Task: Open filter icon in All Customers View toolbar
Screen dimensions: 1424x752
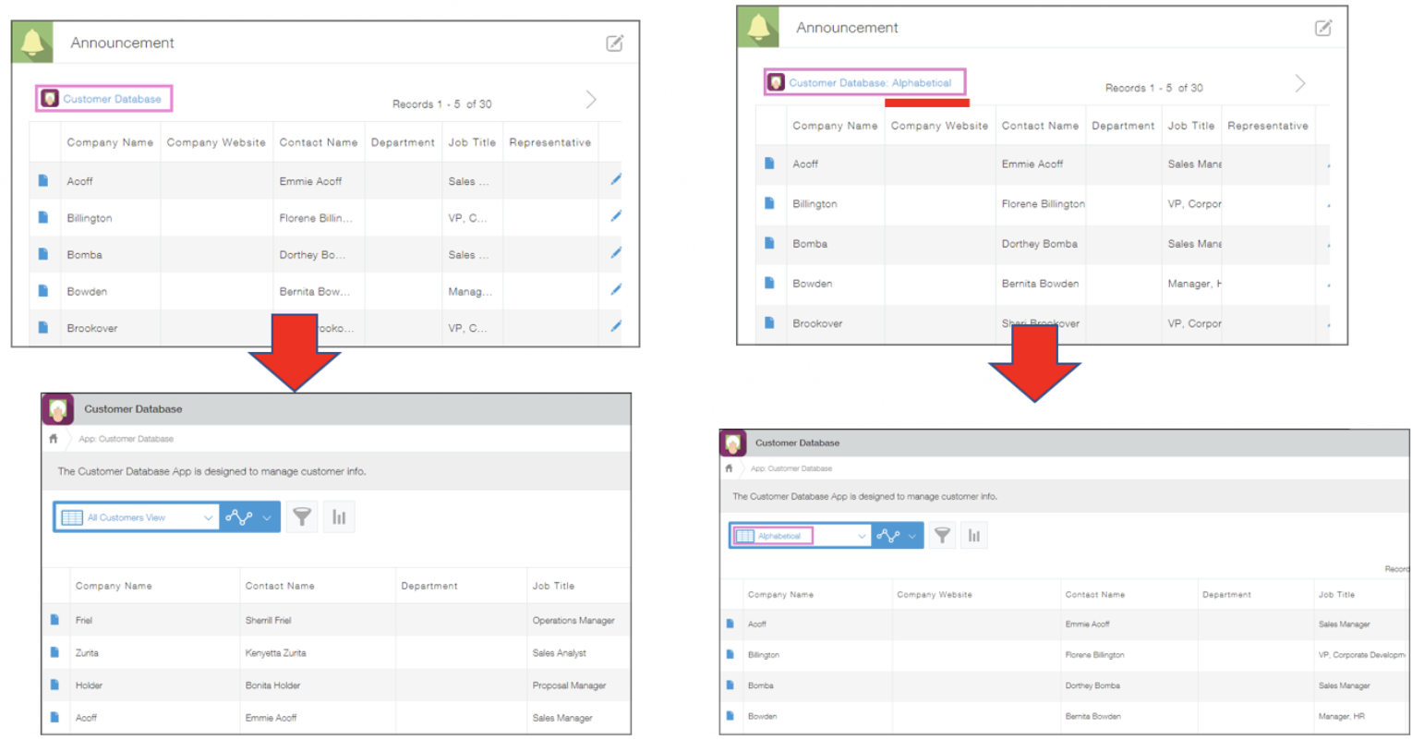Action: (x=302, y=517)
